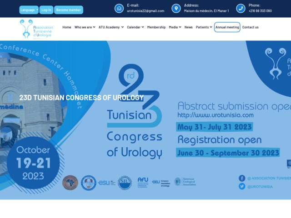
Task: Click the email envelope icon
Action: click(119, 9)
